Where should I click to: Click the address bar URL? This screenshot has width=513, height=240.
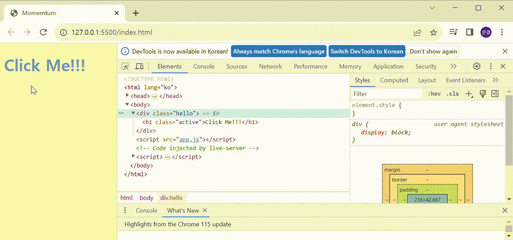tap(112, 32)
